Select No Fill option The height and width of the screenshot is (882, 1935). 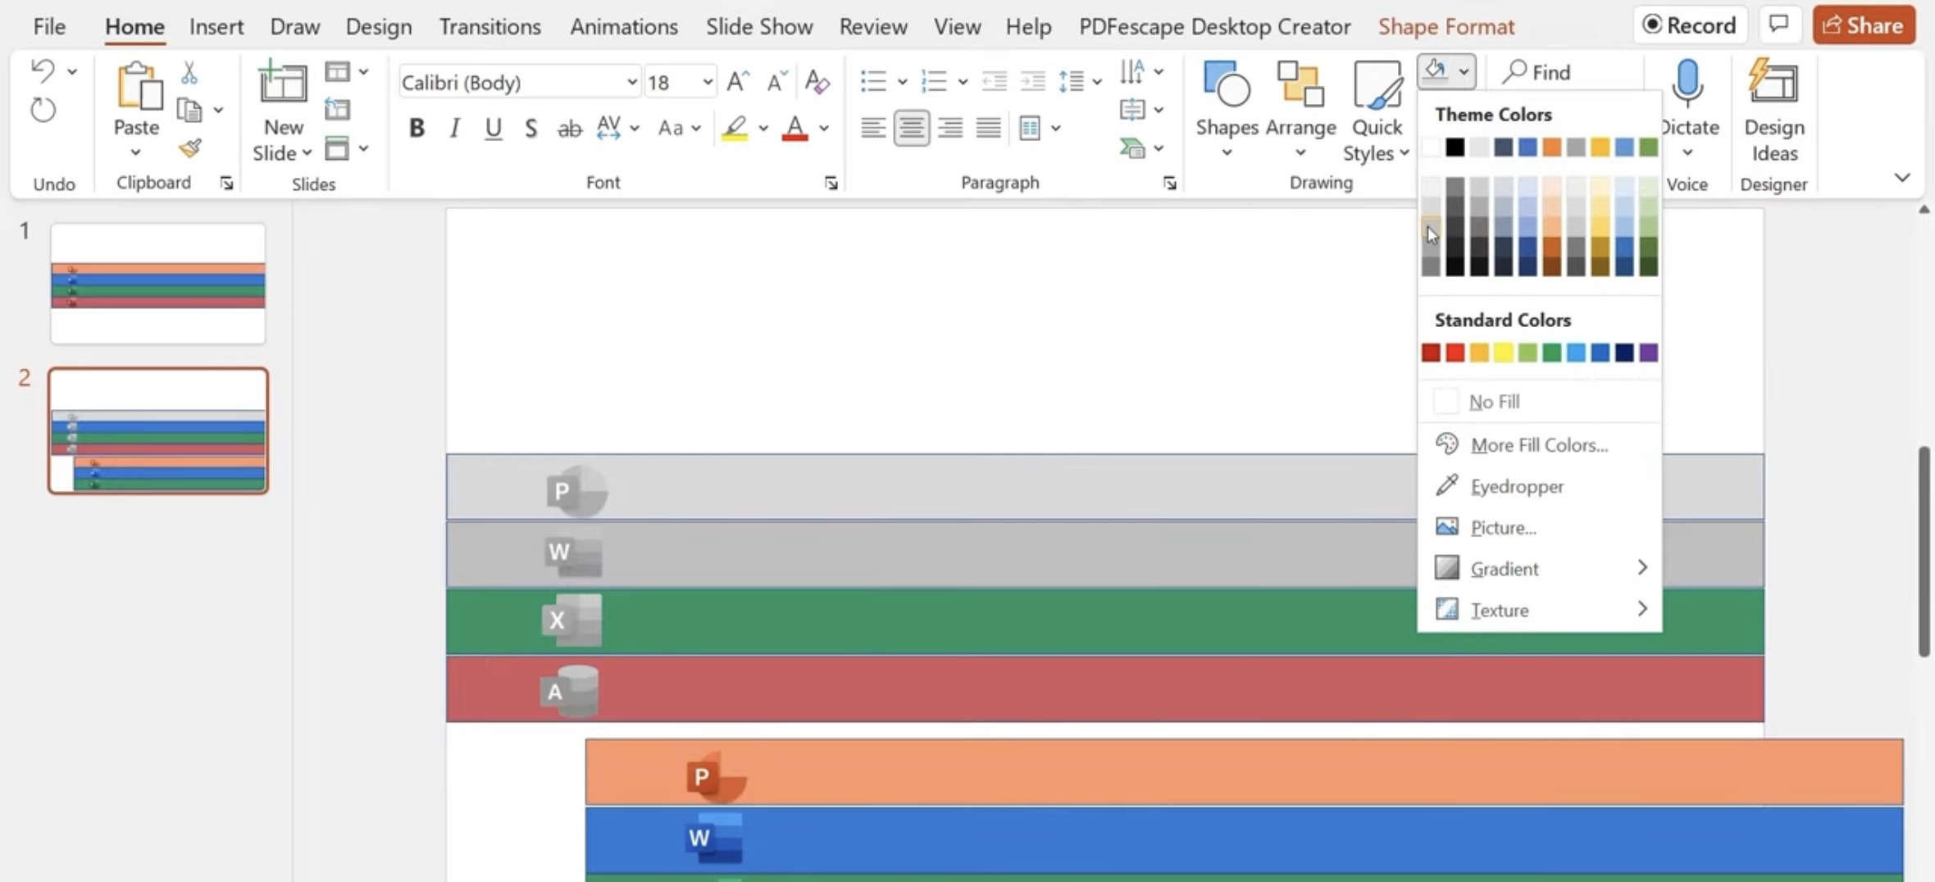click(x=1540, y=402)
